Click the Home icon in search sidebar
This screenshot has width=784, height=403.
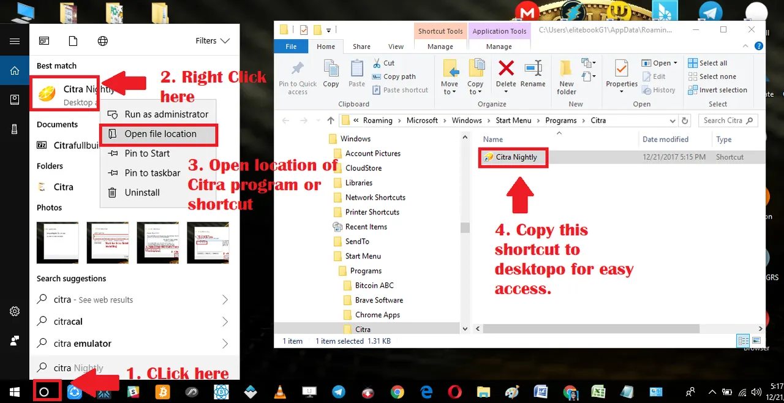[x=15, y=70]
